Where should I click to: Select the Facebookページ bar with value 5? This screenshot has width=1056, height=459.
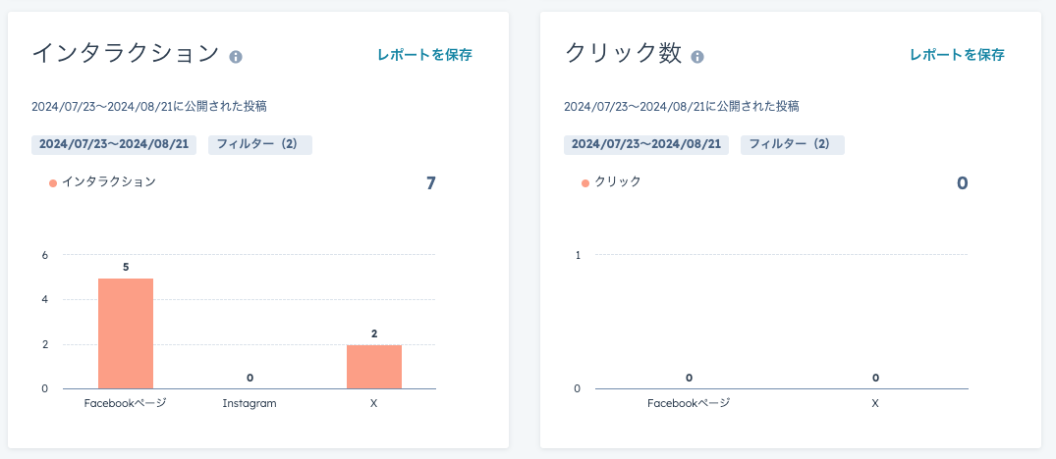126,333
